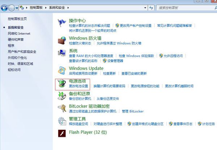This screenshot has height=150, width=217.
Task: Click the 电源选项 battery icon
Action: 62,83
